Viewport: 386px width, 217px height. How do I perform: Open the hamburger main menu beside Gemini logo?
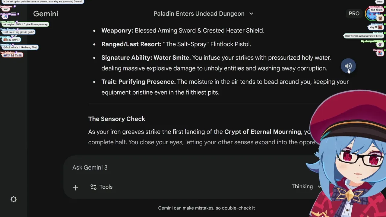14,14
